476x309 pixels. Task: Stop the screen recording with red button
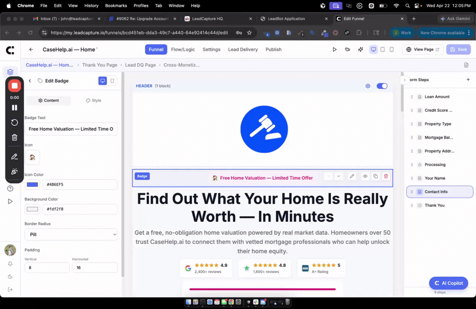[x=14, y=86]
